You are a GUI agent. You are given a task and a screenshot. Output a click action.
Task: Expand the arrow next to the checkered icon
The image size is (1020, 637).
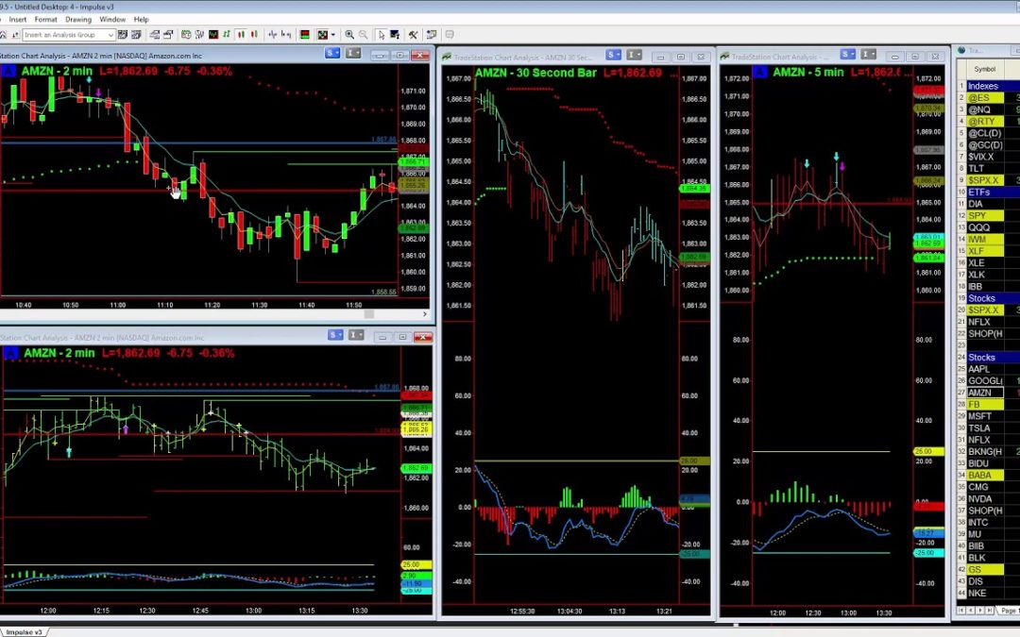tap(333, 35)
